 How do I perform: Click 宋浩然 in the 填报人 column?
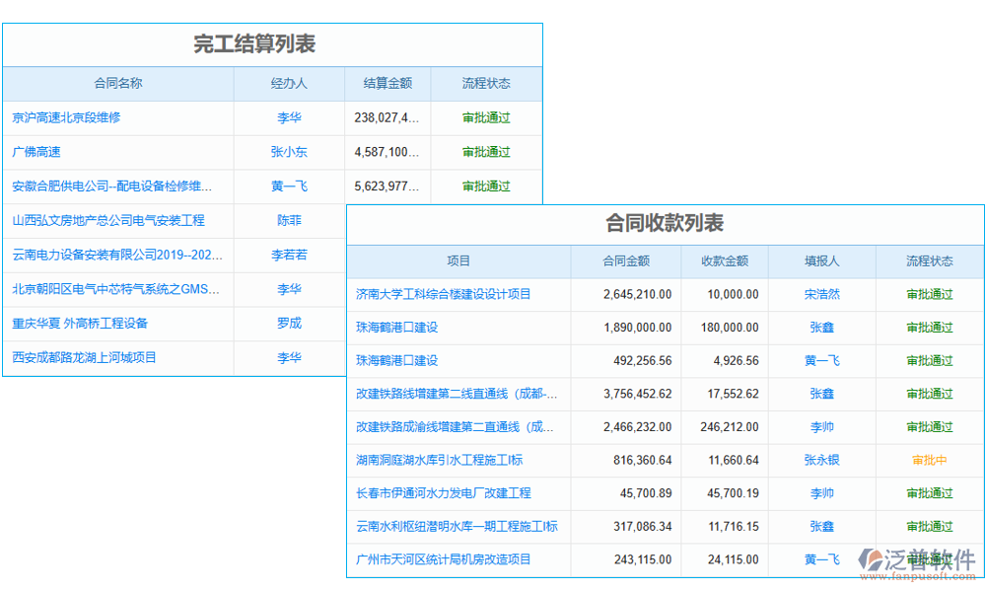(821, 294)
